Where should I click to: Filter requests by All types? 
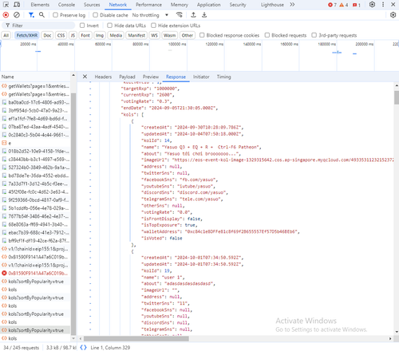[6, 35]
